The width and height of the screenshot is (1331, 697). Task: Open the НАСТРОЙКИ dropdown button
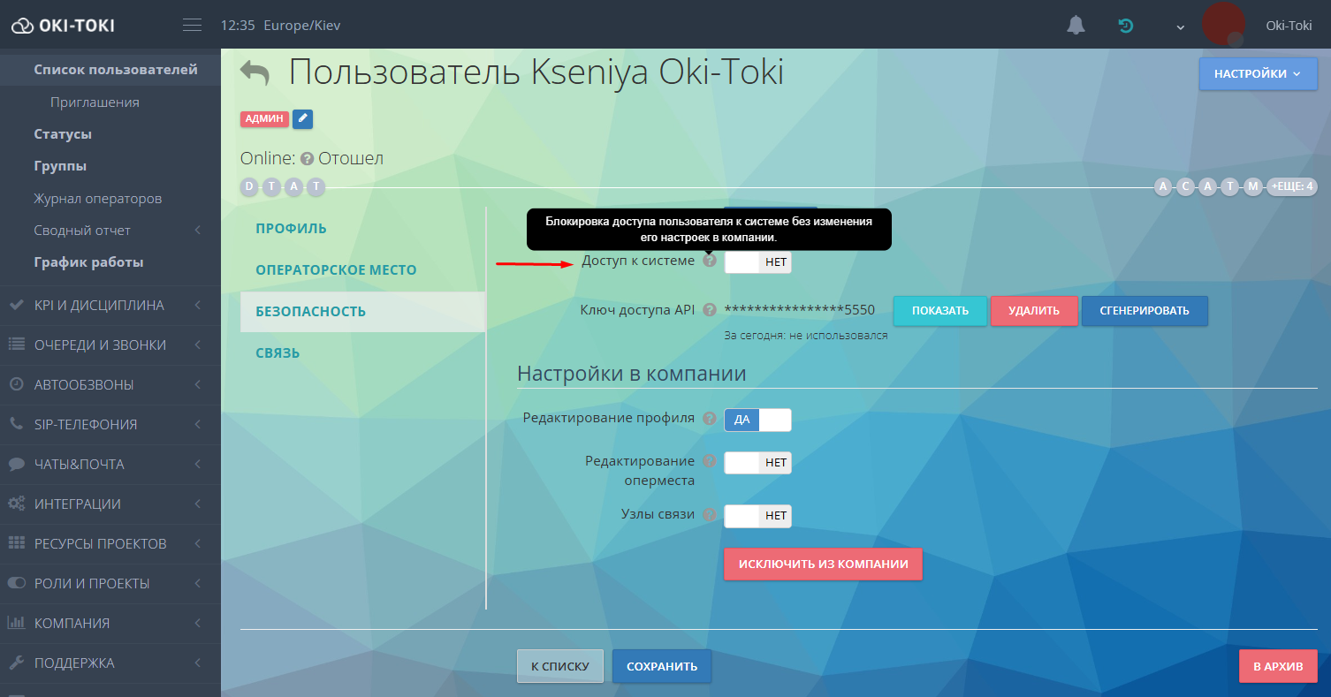pyautogui.click(x=1258, y=74)
